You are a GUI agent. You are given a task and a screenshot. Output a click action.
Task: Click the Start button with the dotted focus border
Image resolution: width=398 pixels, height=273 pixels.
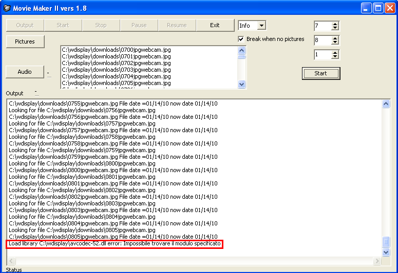click(x=321, y=73)
